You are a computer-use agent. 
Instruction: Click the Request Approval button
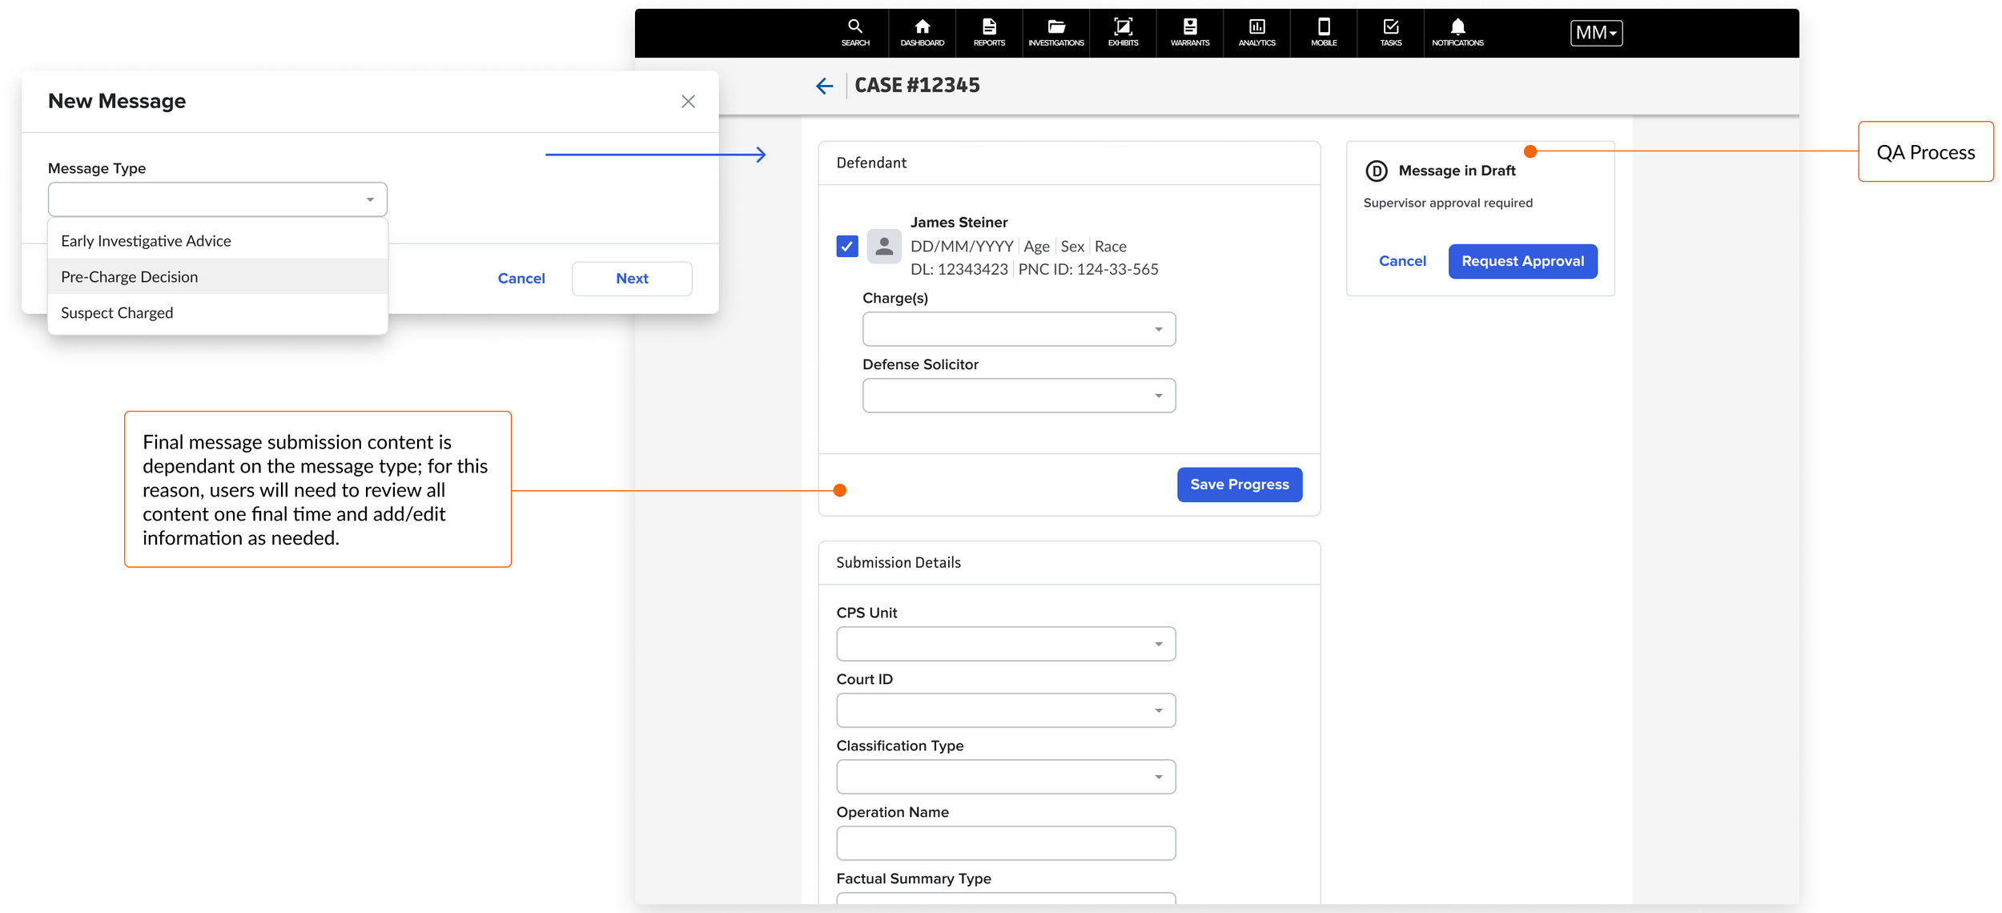pyautogui.click(x=1522, y=261)
